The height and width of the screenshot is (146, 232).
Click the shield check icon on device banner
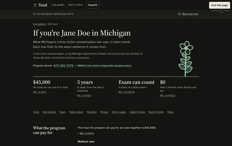[x=34, y=14]
